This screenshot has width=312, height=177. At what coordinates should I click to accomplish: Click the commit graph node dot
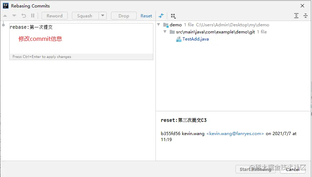coord(4,25)
